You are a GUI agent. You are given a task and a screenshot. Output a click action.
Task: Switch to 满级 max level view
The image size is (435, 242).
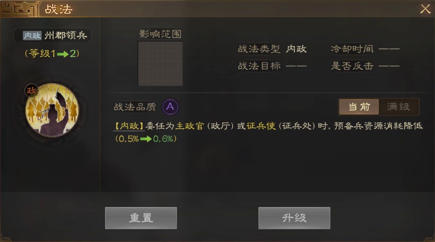399,107
